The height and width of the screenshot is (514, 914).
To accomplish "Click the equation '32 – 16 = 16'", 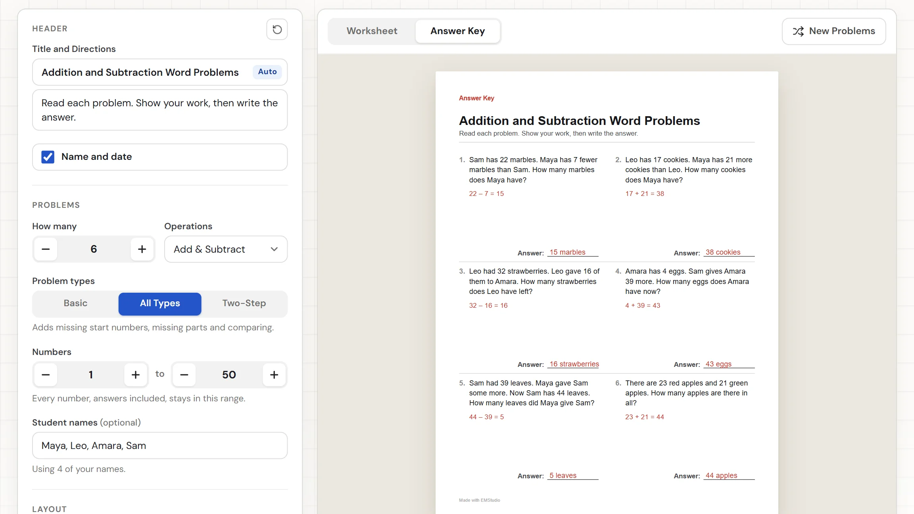I will coord(488,305).
